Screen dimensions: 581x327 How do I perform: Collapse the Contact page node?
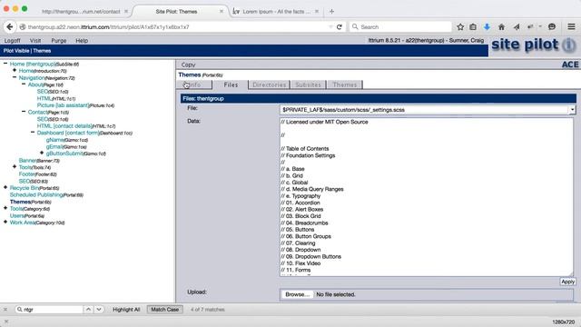coord(24,112)
